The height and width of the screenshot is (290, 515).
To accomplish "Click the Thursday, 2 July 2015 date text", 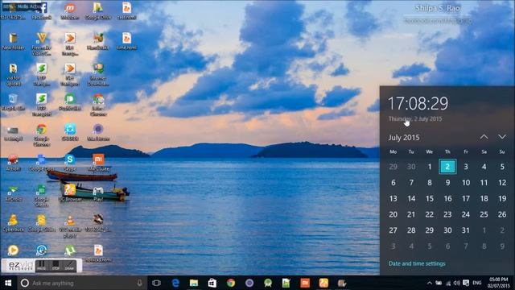I will (x=415, y=119).
